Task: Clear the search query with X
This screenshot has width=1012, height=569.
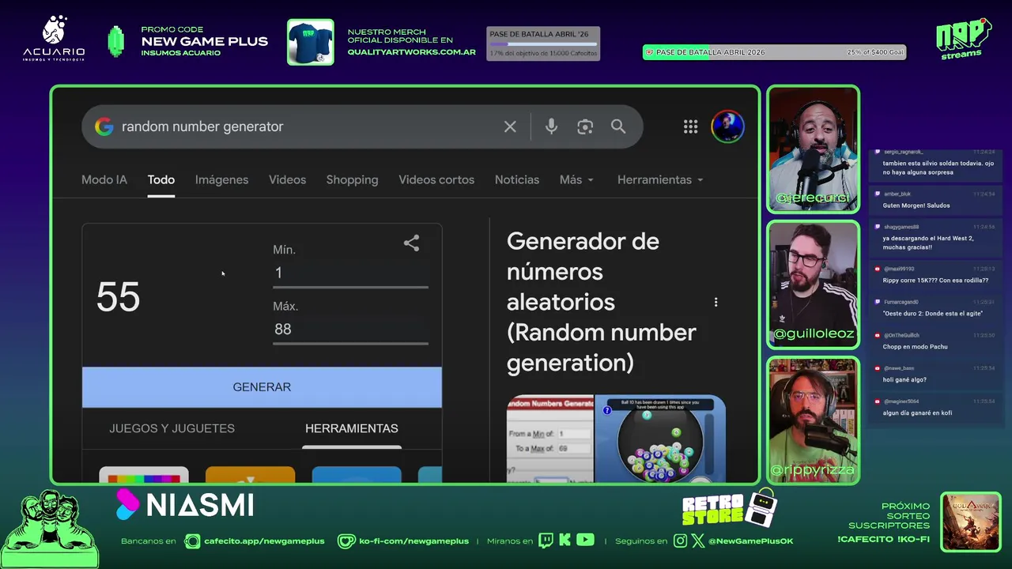Action: click(510, 126)
